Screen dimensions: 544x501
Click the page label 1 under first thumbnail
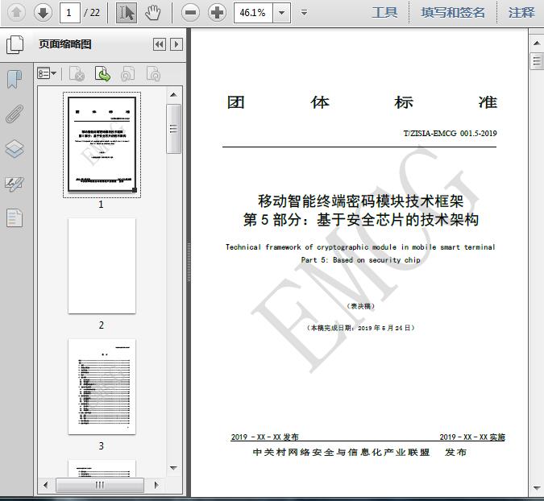click(x=101, y=205)
